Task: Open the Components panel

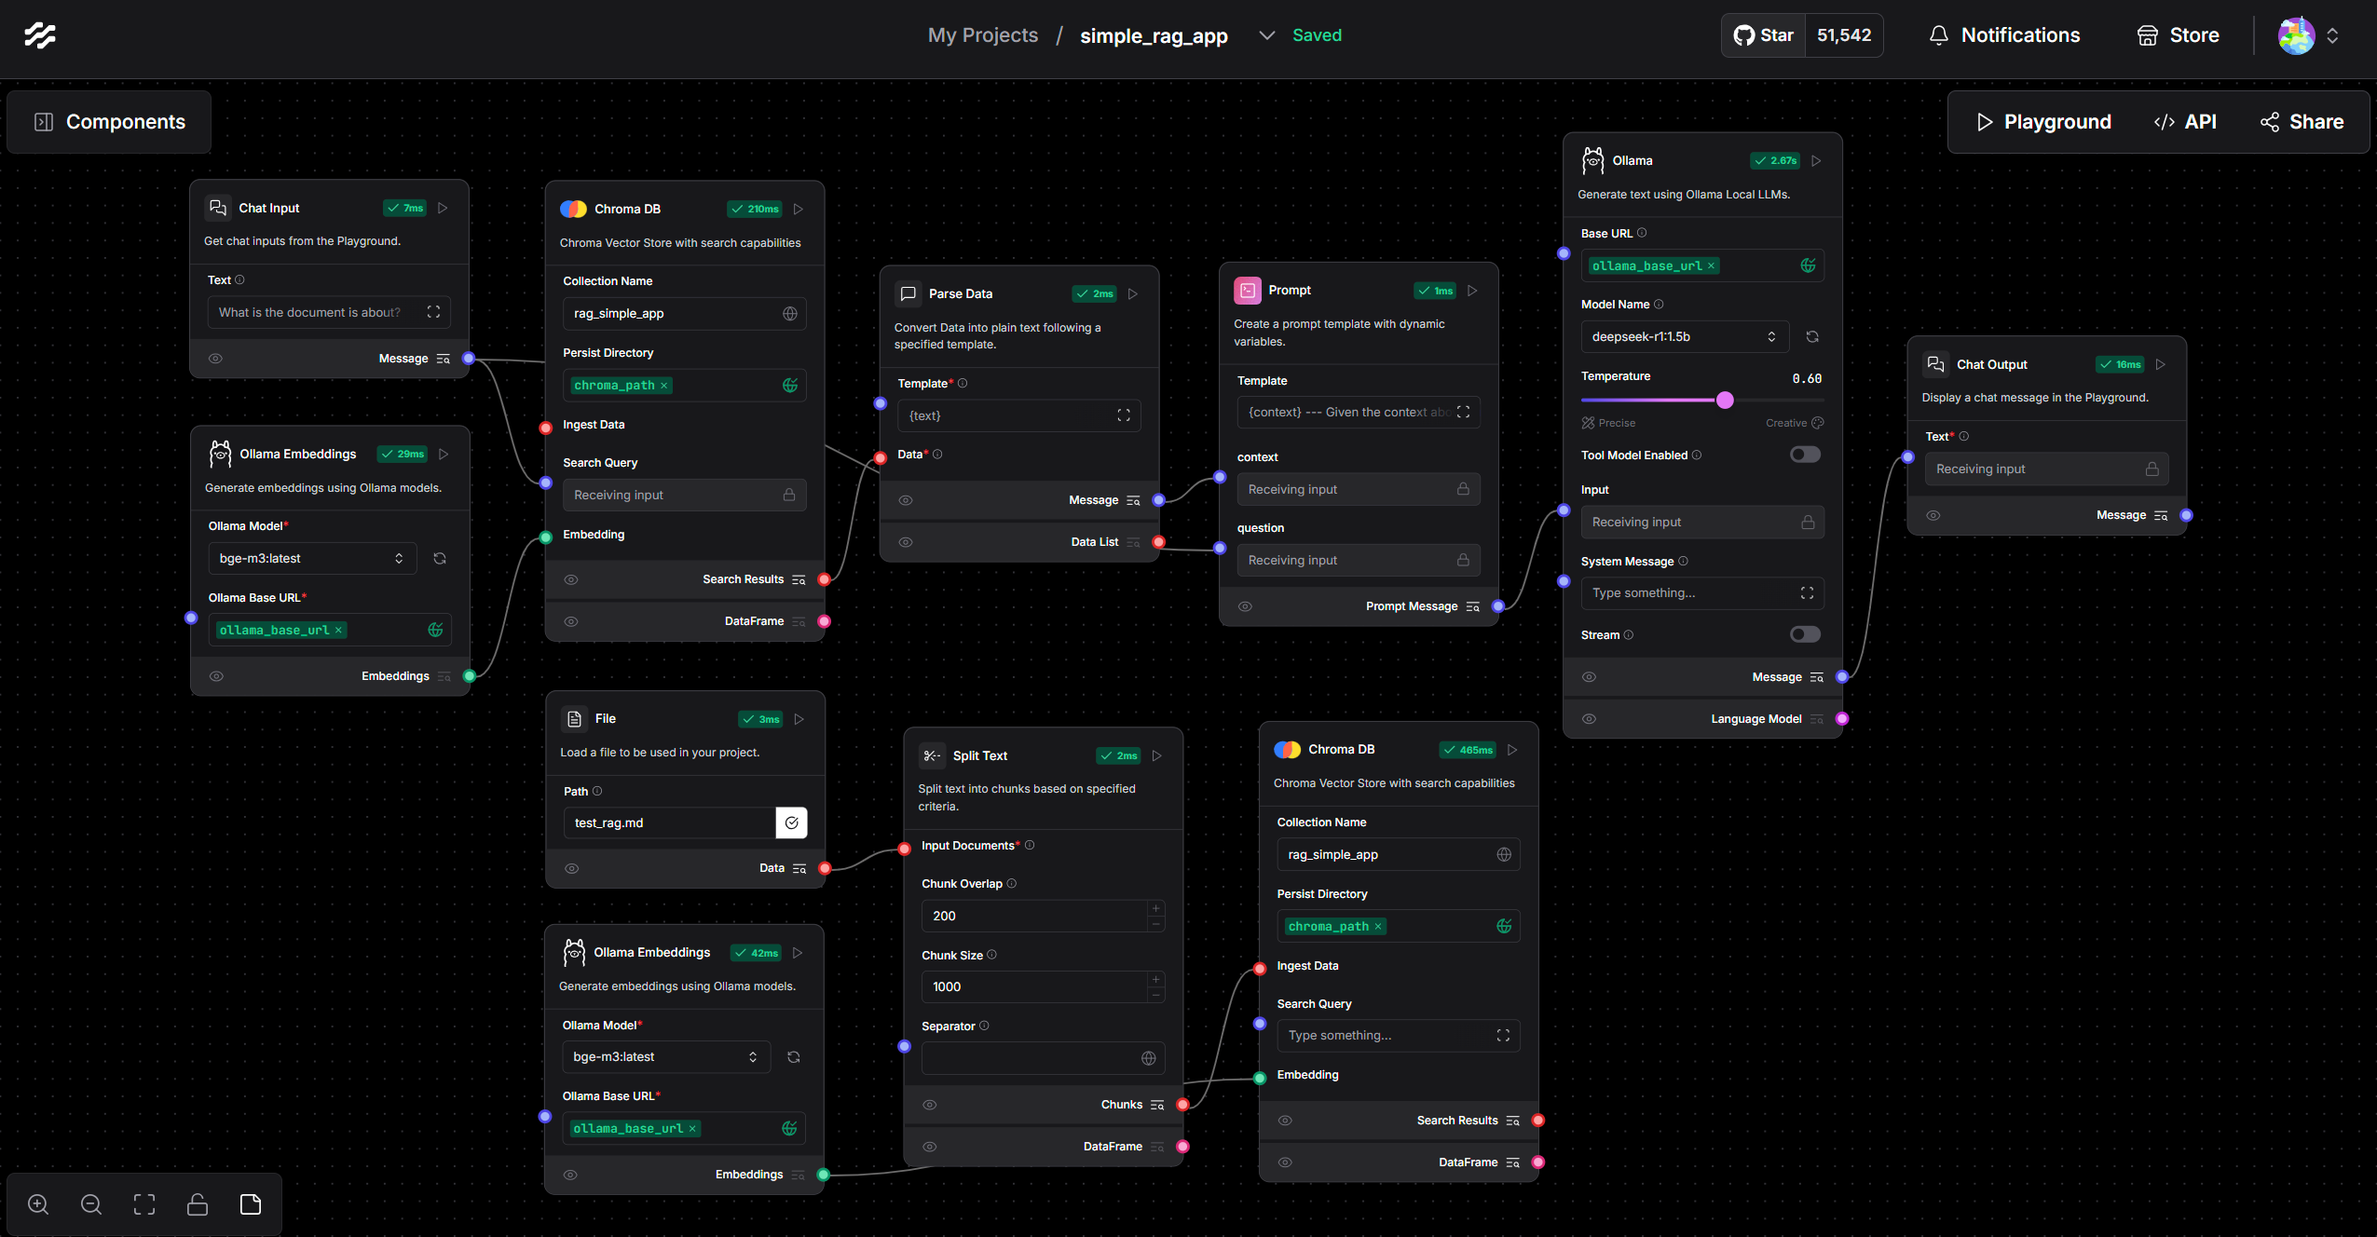Action: (110, 122)
